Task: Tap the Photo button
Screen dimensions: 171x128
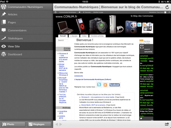Action: (13, 124)
